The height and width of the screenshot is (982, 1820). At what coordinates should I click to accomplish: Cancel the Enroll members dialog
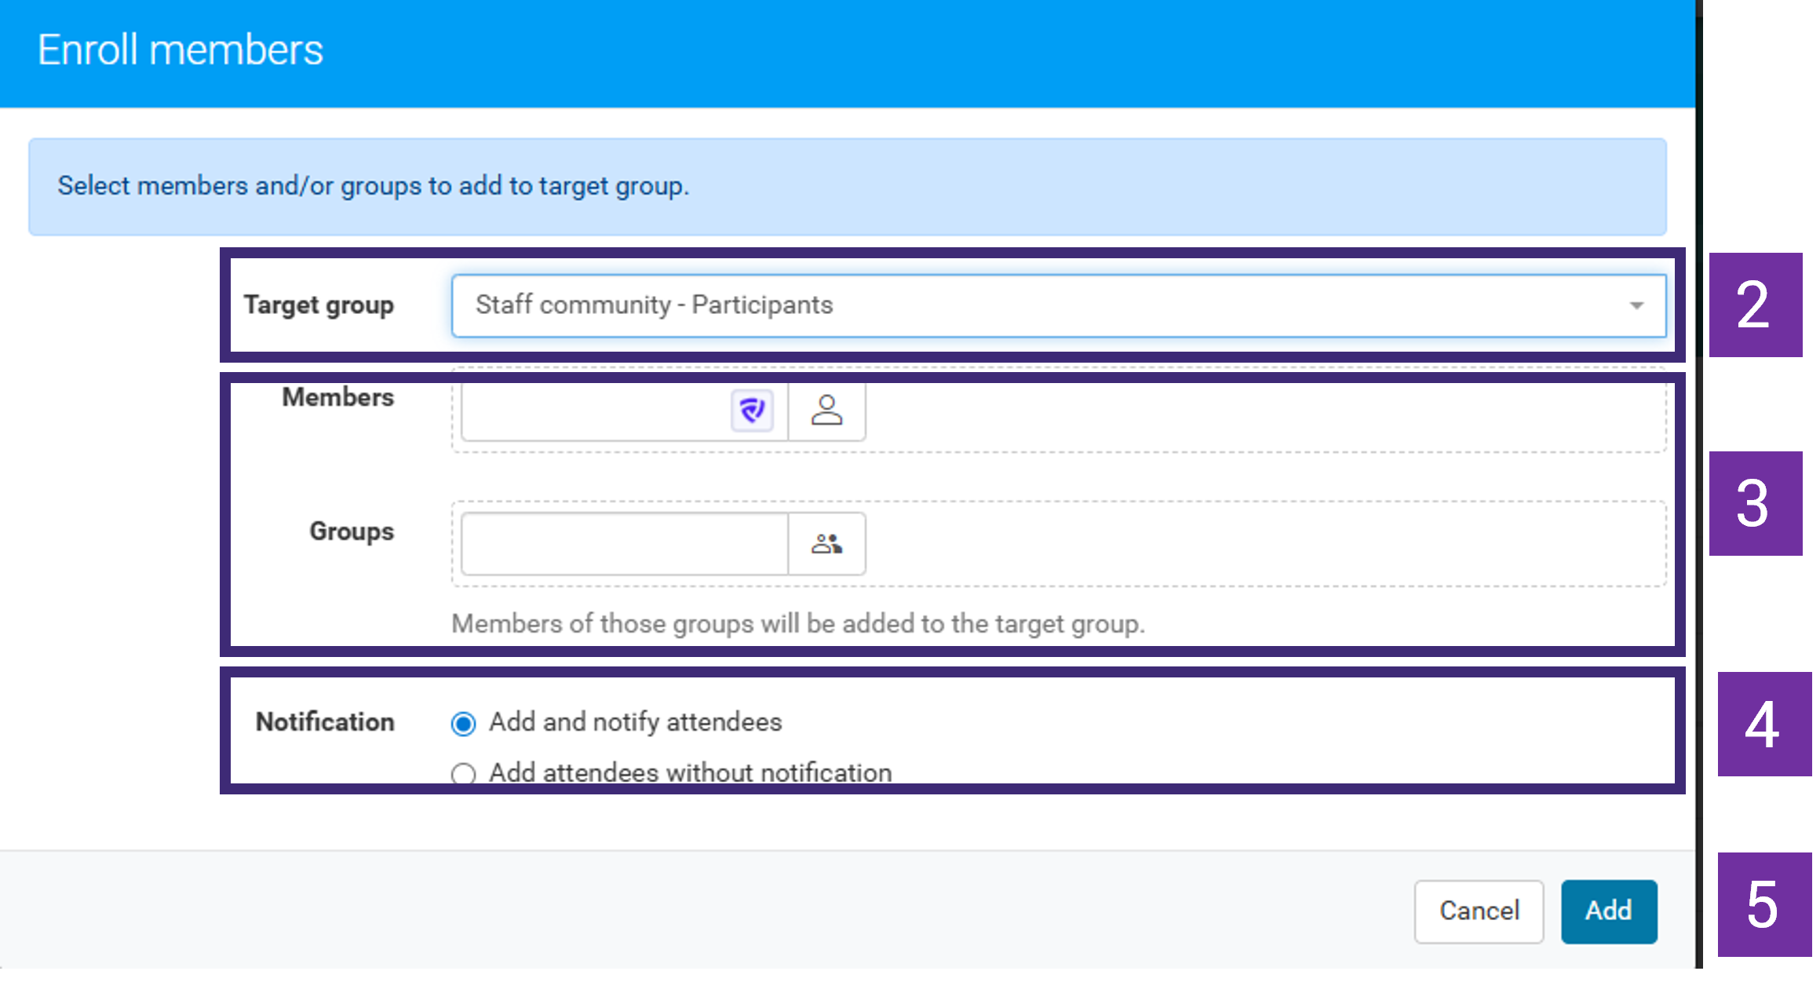(1479, 911)
